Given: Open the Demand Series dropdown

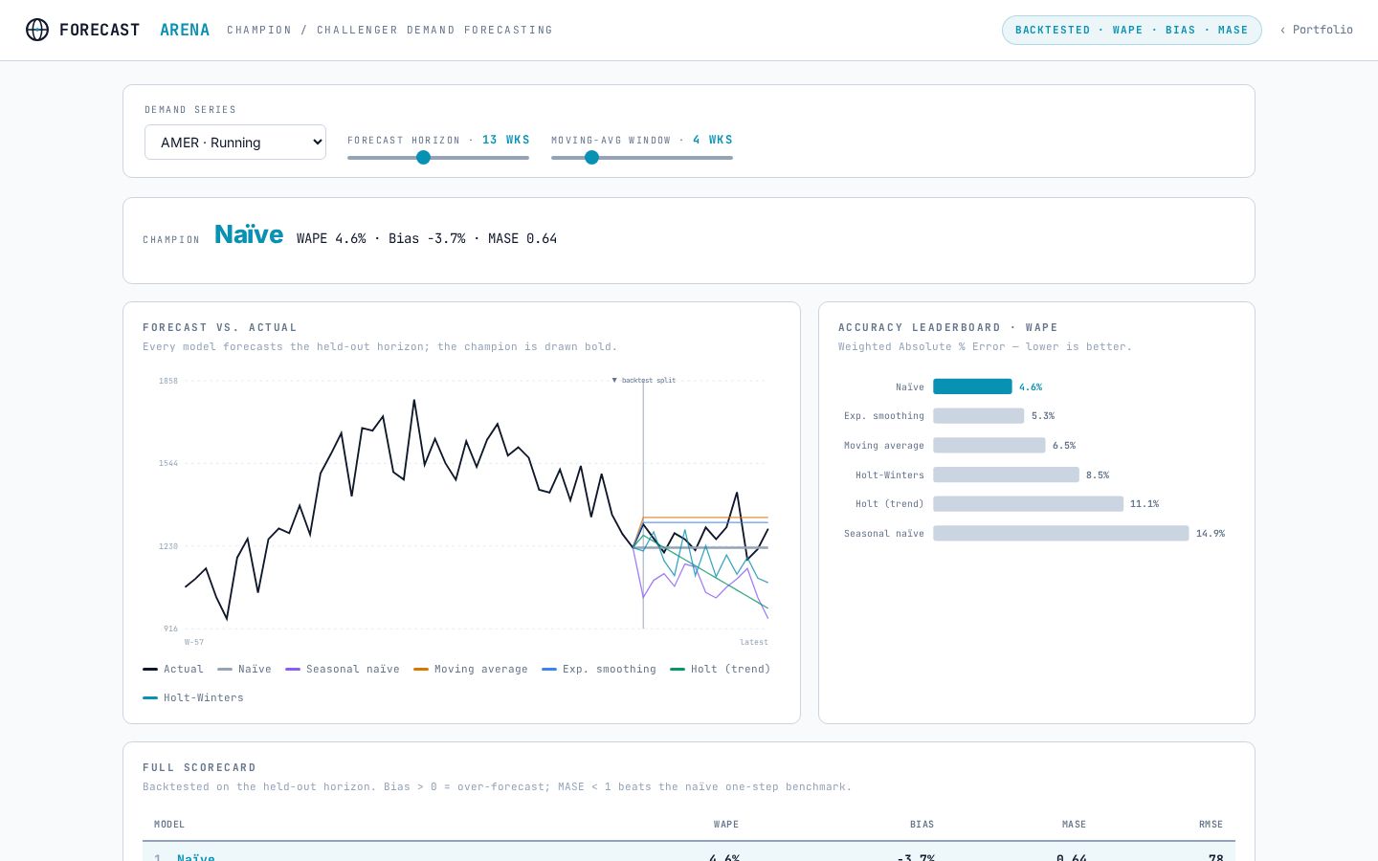Looking at the screenshot, I should [235, 143].
